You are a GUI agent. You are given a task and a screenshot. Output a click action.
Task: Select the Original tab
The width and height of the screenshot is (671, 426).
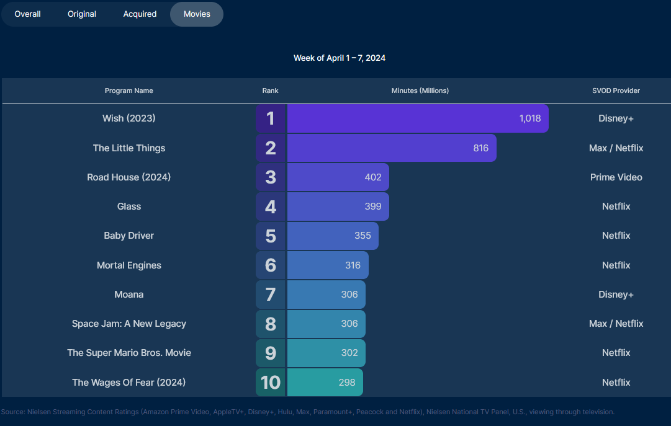(82, 14)
